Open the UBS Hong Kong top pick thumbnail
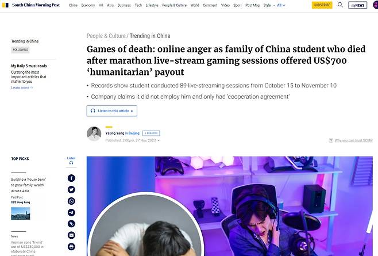The image size is (378, 256). tap(21, 213)
